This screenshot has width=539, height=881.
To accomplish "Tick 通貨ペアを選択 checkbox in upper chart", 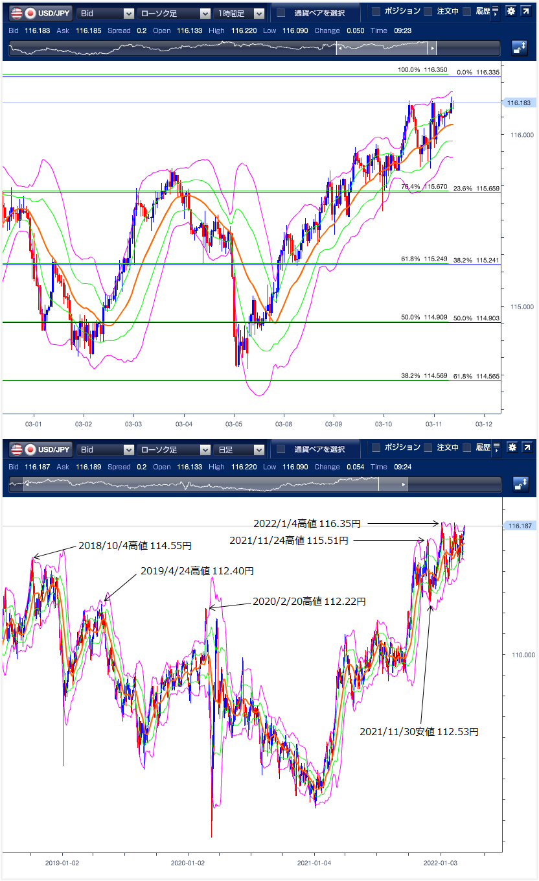I will point(281,13).
